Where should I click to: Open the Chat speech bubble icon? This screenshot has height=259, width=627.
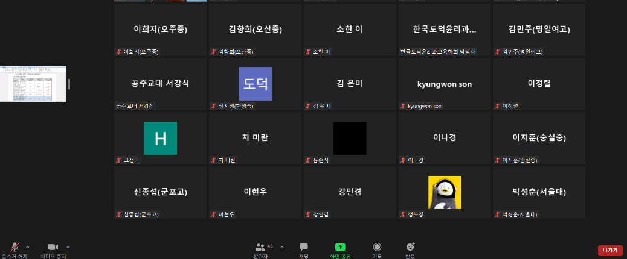pyautogui.click(x=303, y=247)
